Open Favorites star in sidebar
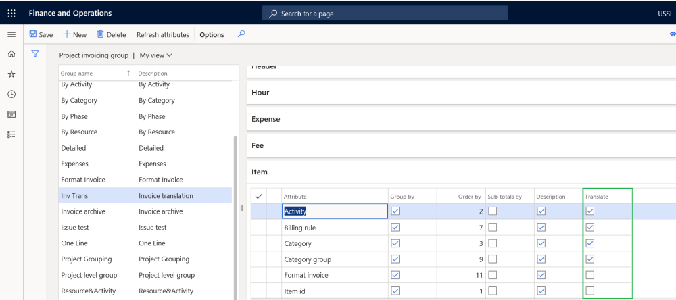 click(x=11, y=74)
